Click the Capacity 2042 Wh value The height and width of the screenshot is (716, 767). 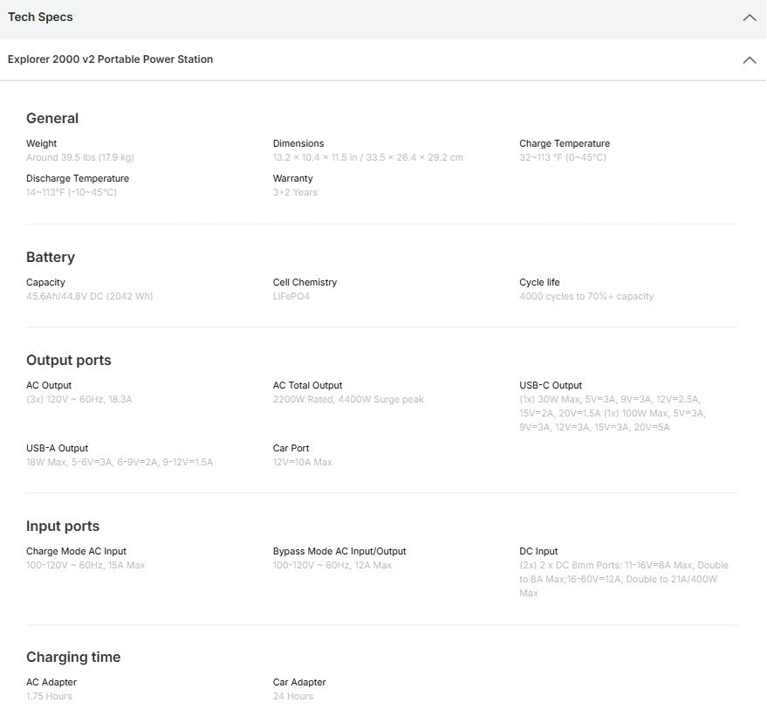click(89, 297)
